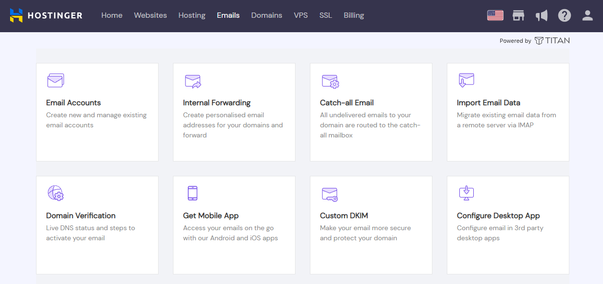Viewport: 603px width, 284px height.
Task: Open the store icon in the header
Action: [x=518, y=15]
